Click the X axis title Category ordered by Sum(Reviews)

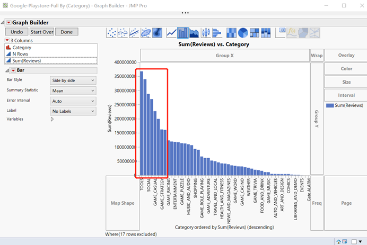pos(224,227)
